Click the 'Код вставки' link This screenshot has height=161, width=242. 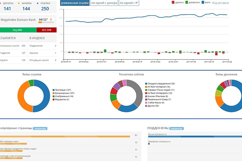(x=220, y=3)
